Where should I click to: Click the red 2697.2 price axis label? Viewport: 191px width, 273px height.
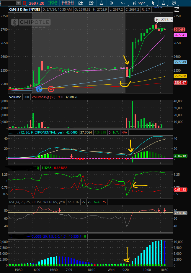[x=179, y=29]
